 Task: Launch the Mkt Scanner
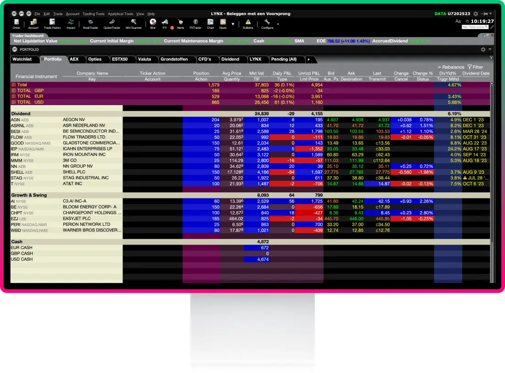pyautogui.click(x=134, y=24)
